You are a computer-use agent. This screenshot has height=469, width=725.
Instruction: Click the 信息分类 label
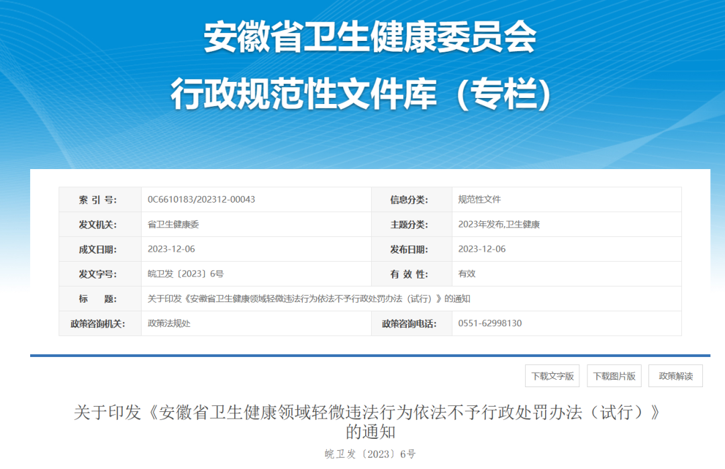tap(409, 200)
